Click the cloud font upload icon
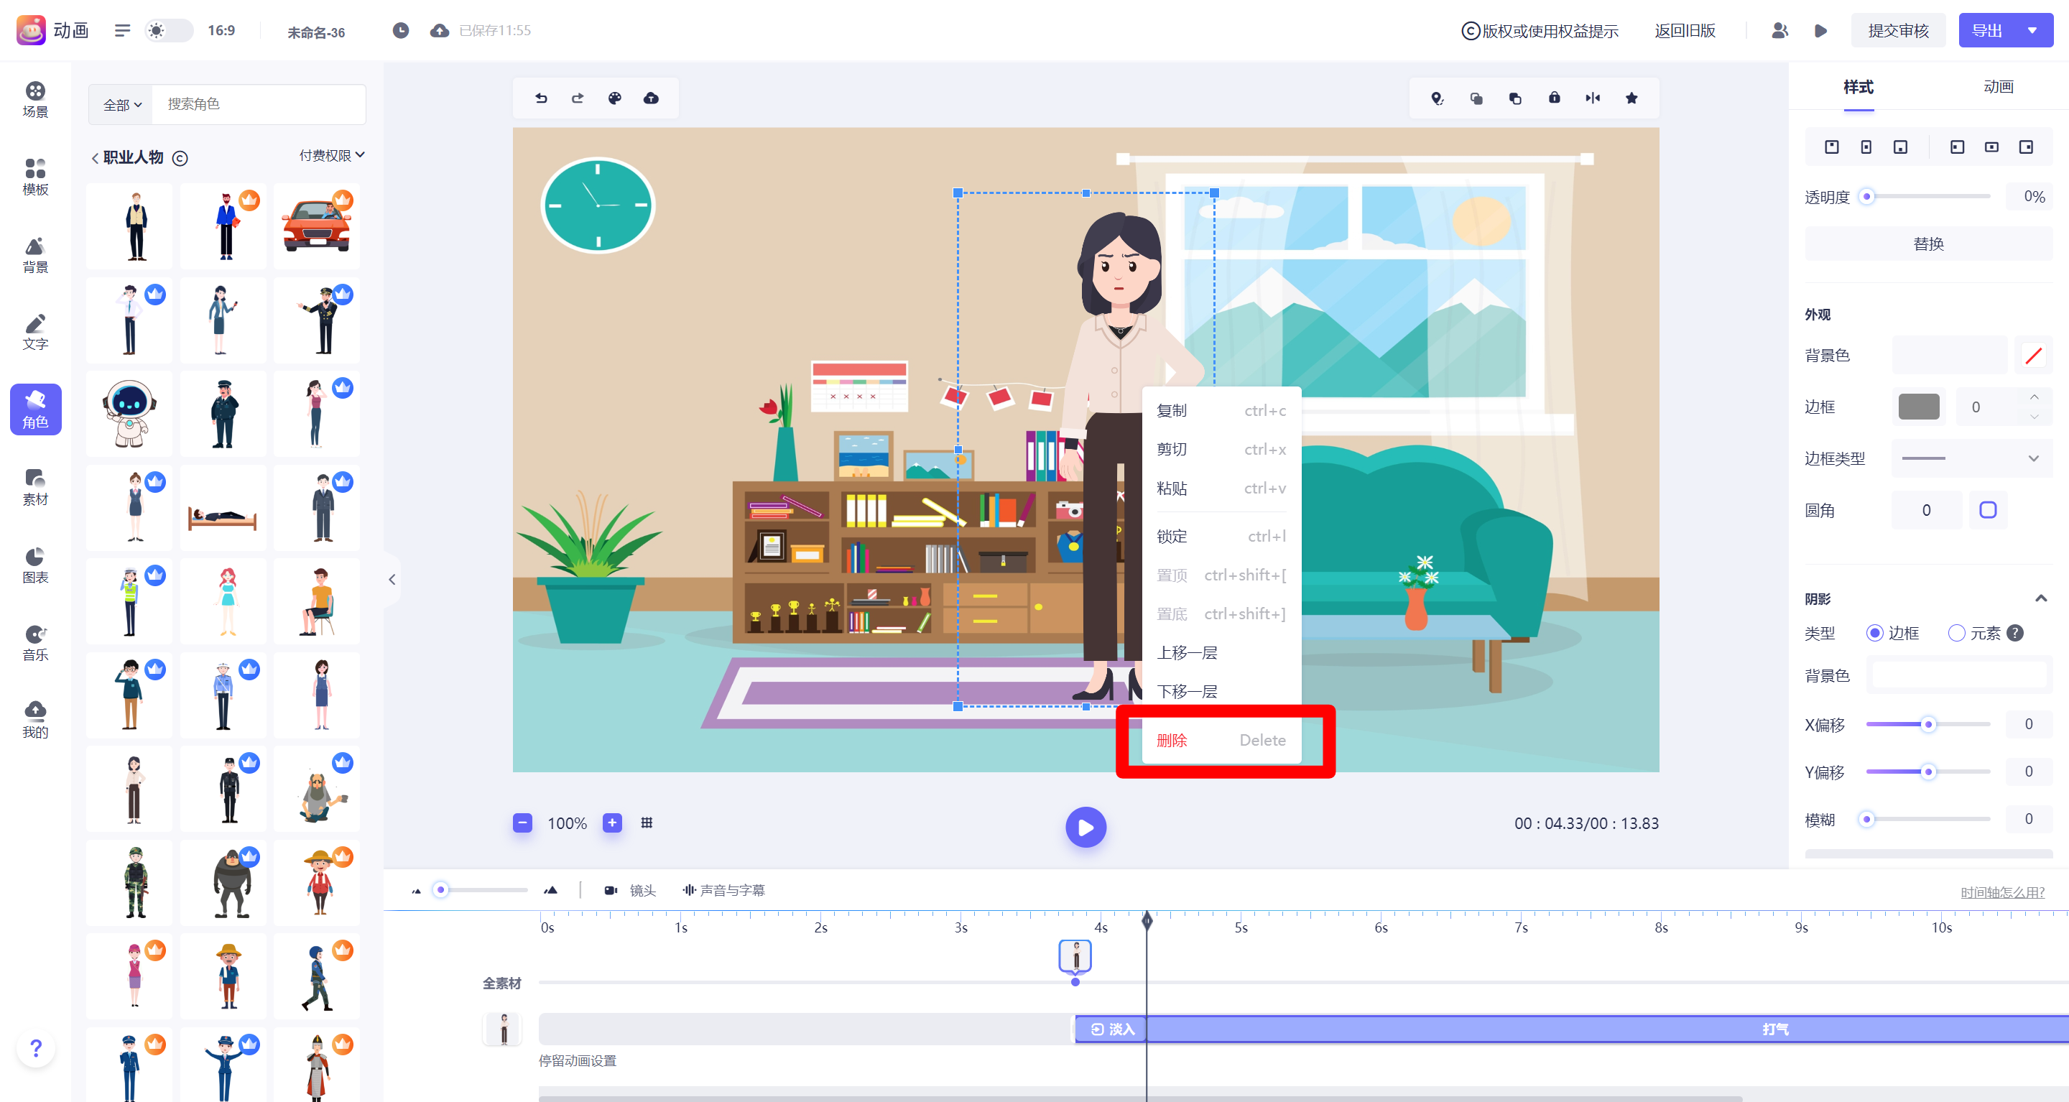This screenshot has width=2069, height=1102. point(652,98)
